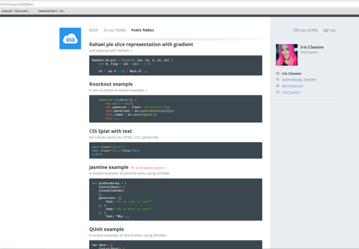Screen dimensions: 359x249
Task: Click 'A simple example of Jasmine tests' description
Action: pos(129,173)
